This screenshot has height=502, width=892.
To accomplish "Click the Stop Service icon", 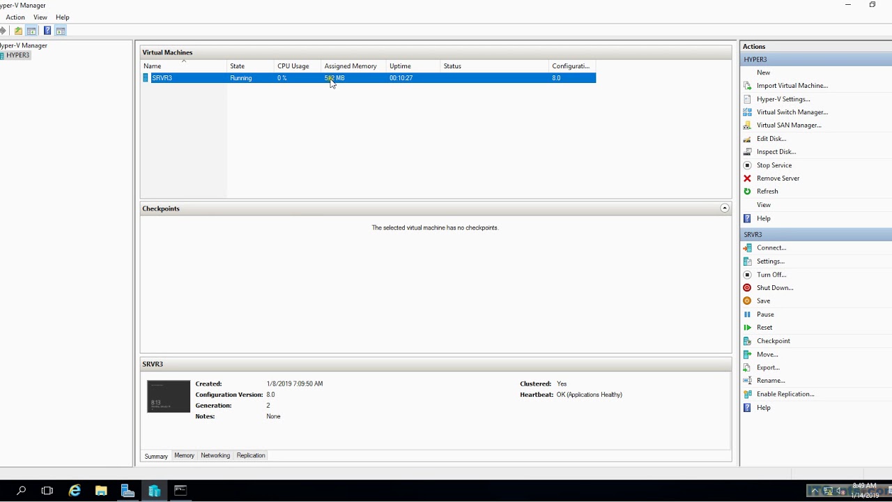I will click(x=747, y=165).
